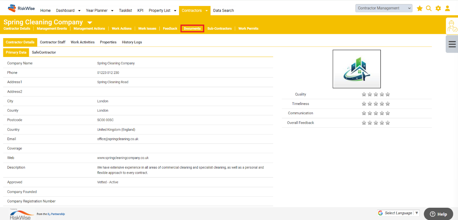
Task: Select the SafeContractor sub-tab
Action: 44,52
